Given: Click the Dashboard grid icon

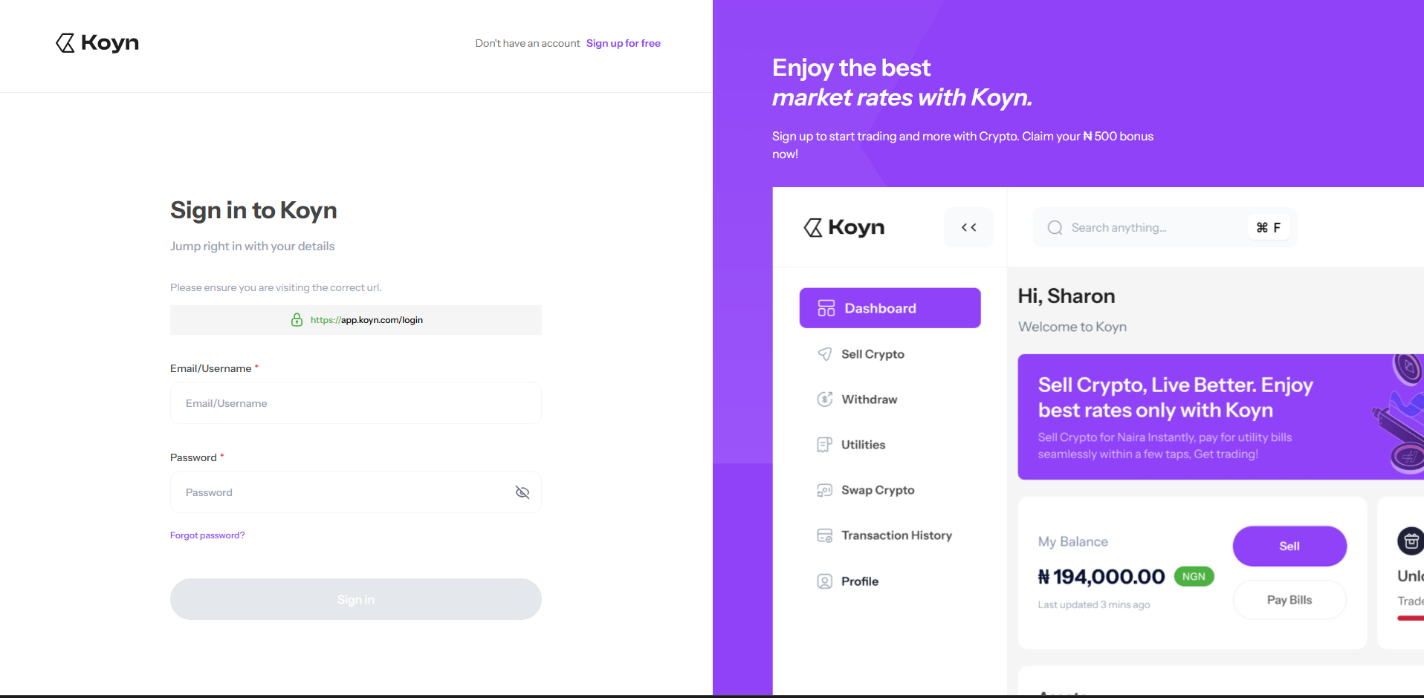Looking at the screenshot, I should (826, 308).
